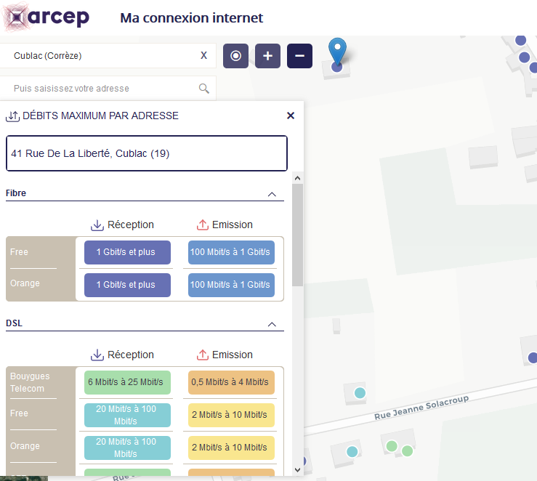Click Bouygues Telecom 0,5 Mbit/s à 4 Mbit/s badge
Viewport: 537px width, 481px height.
(x=231, y=382)
